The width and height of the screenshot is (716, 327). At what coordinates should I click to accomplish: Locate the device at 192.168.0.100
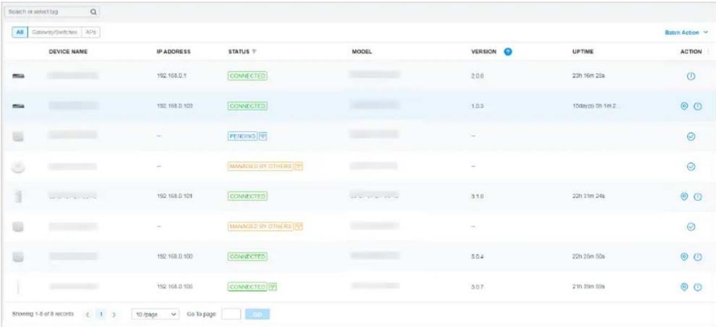click(685, 256)
